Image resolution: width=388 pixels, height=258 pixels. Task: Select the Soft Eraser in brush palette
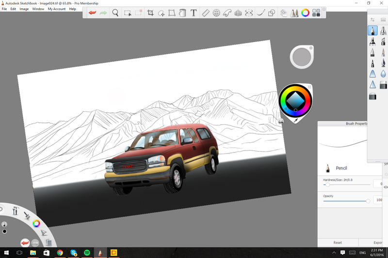point(372,96)
